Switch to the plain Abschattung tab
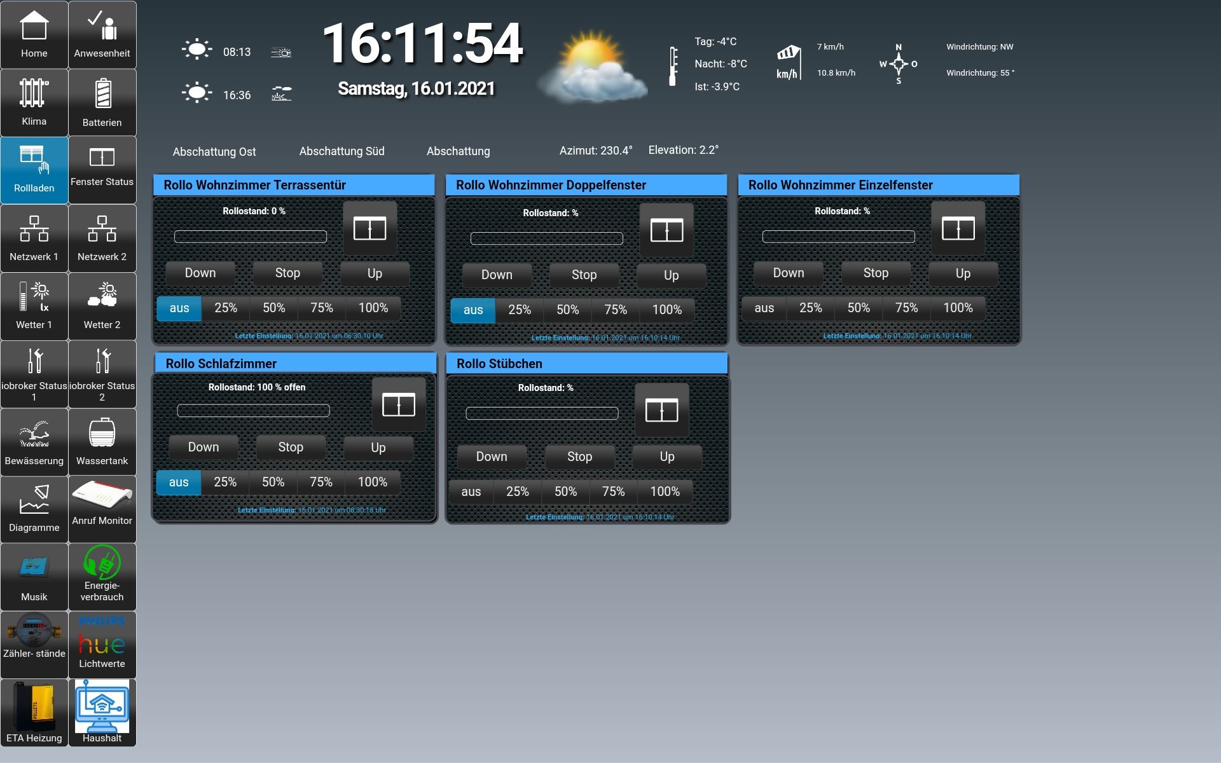Viewport: 1221px width, 763px height. pos(458,151)
